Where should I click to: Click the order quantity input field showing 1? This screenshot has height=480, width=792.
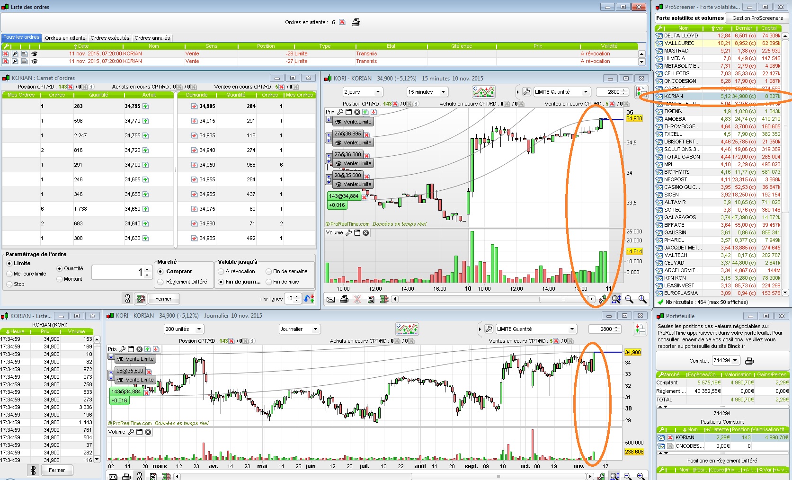(x=121, y=272)
